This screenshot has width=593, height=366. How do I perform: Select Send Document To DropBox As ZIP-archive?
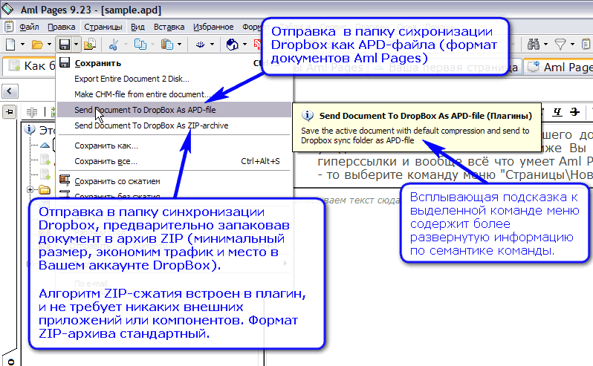[x=174, y=125]
